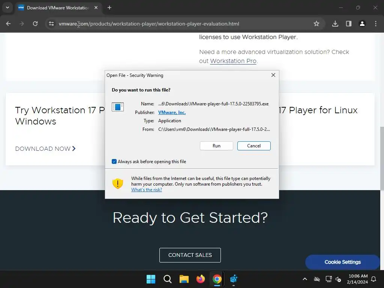Open Chrome profile icon
The width and height of the screenshot is (384, 288).
pyautogui.click(x=362, y=24)
